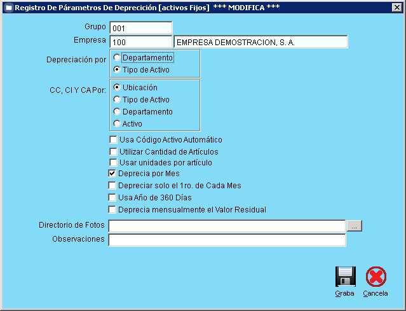Image resolution: width=406 pixels, height=311 pixels.
Task: Open photo directory browse button
Action: (354, 226)
